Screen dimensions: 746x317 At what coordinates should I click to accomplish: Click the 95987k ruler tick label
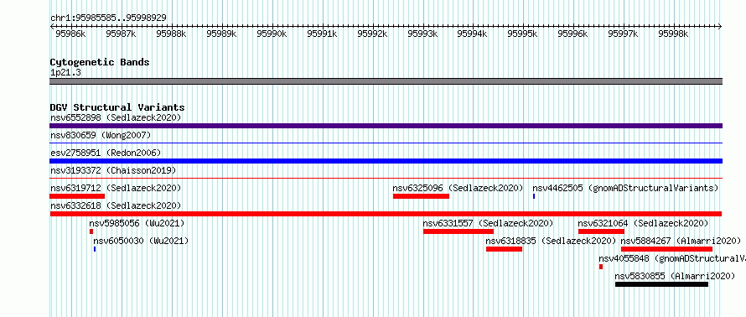tap(121, 34)
